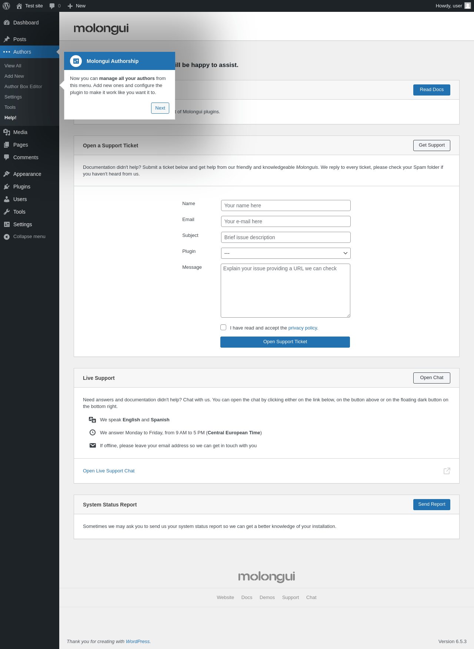This screenshot has height=649, width=474.
Task: Click the Authors three-dots icon
Action: pyautogui.click(x=7, y=52)
